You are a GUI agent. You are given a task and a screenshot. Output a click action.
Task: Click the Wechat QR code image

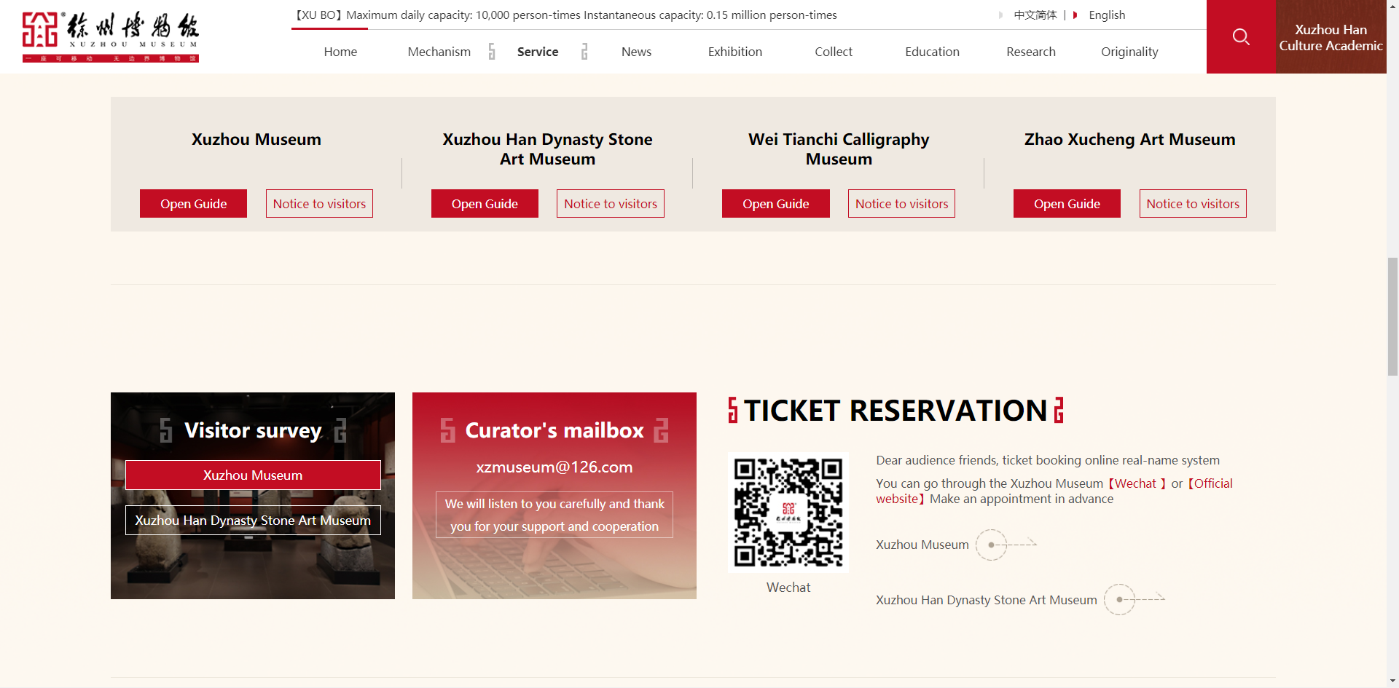click(x=788, y=512)
